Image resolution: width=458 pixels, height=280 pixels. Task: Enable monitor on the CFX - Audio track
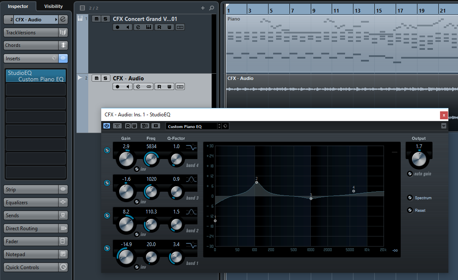coord(128,87)
